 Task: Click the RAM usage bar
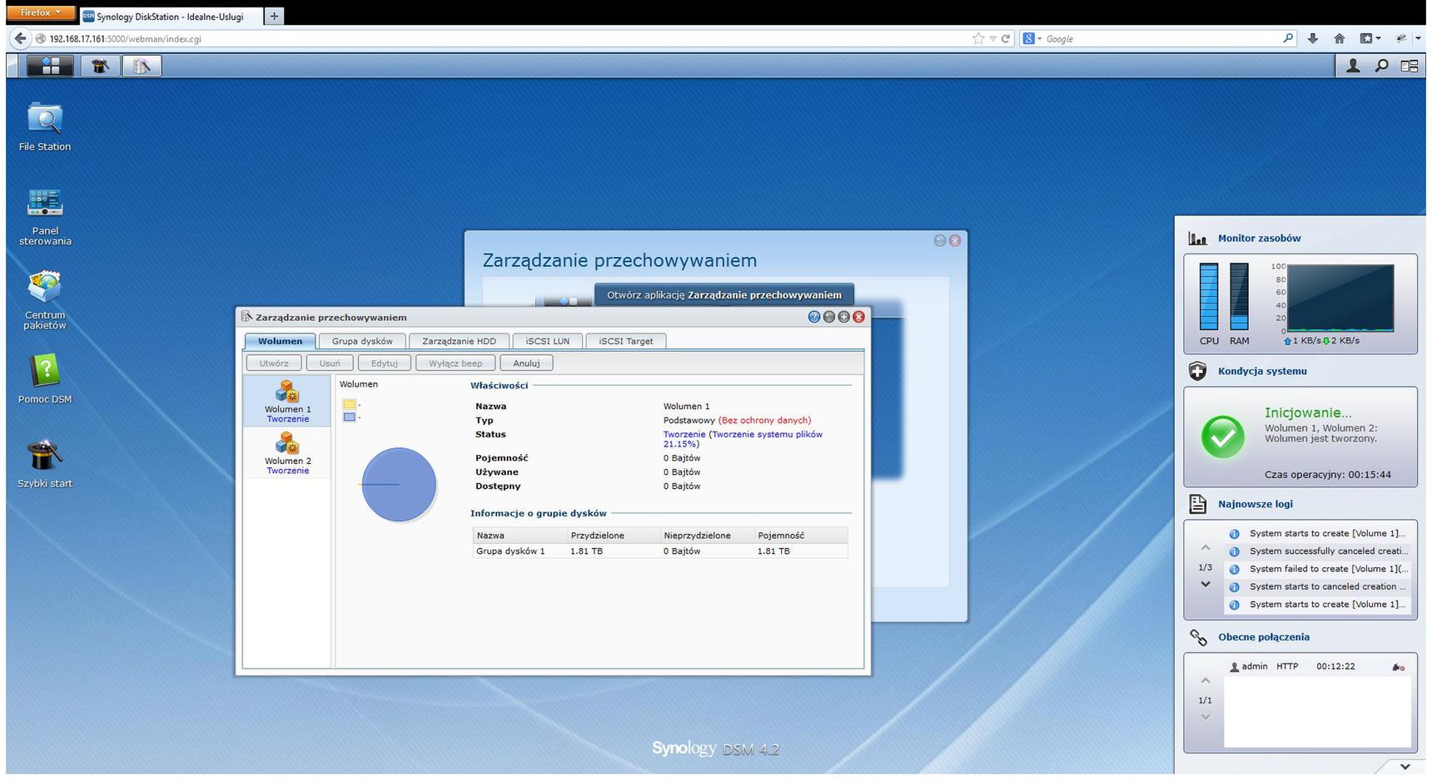click(1240, 296)
